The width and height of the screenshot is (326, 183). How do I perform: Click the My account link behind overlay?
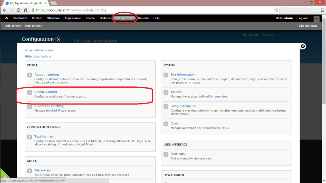tap(251, 35)
